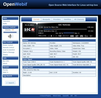101x98 pixels.
Task: Click 'Namespace: 216268800' cell
Action: coord(84,43)
